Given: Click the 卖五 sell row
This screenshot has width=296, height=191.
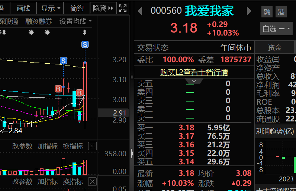Looking at the screenshot, I should (x=194, y=83).
